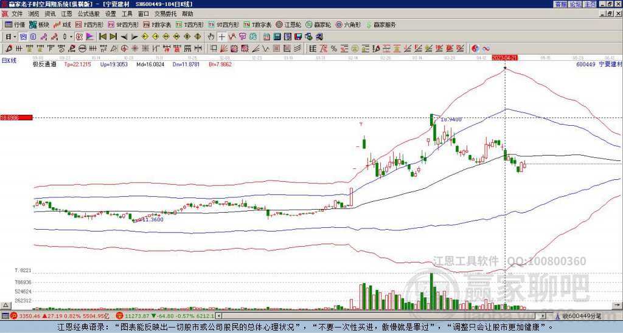
Task: Click the 18.9400 high price label
Action: (x=451, y=119)
